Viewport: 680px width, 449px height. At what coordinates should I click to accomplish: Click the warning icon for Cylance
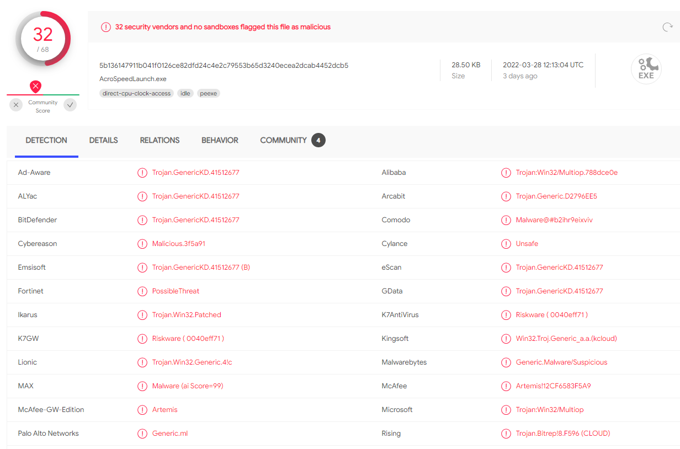506,244
